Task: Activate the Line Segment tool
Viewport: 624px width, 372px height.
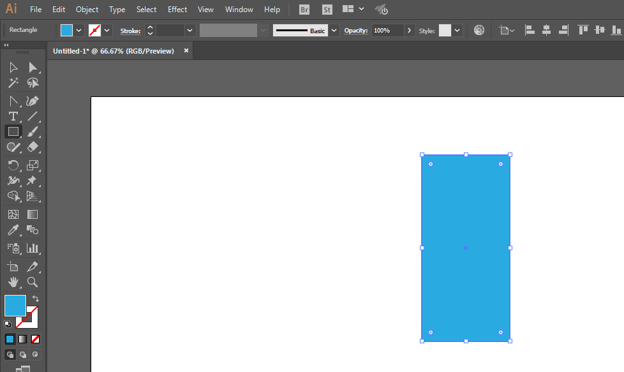Action: click(33, 116)
